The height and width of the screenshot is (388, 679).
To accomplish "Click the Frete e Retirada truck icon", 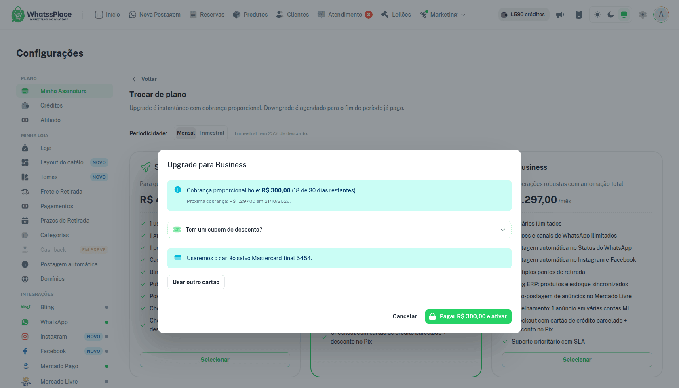I will (25, 192).
